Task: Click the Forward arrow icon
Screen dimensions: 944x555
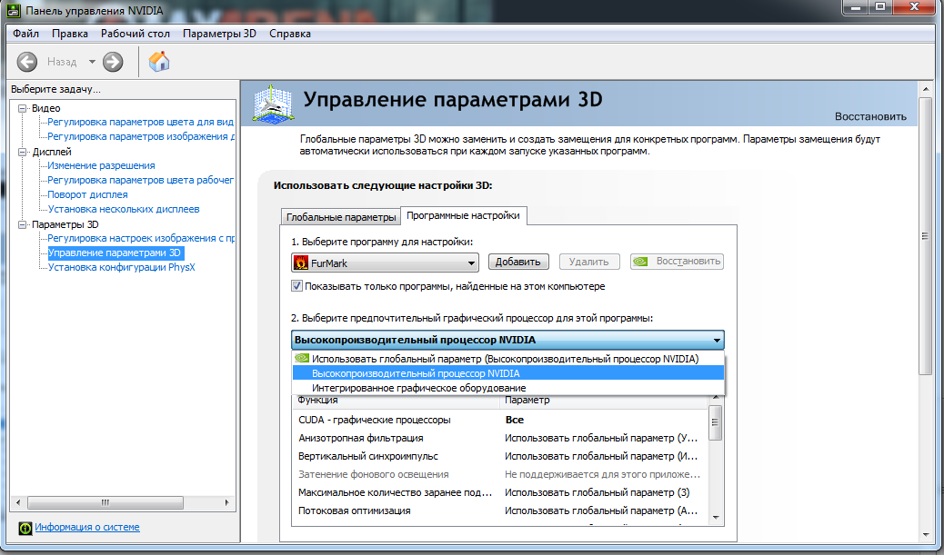Action: click(x=113, y=62)
